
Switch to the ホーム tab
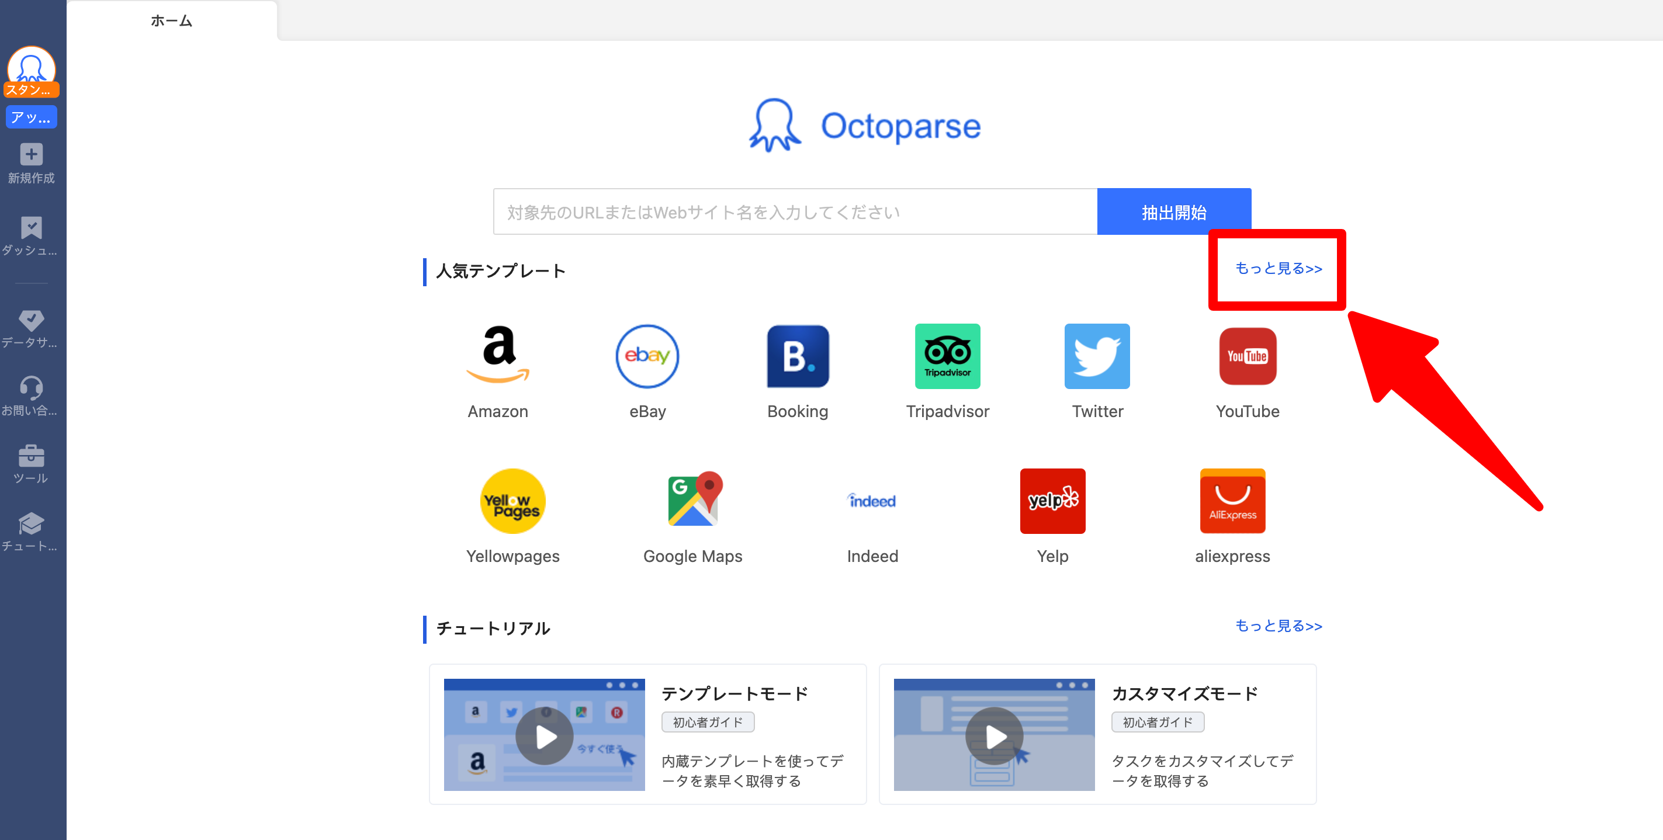(x=171, y=20)
